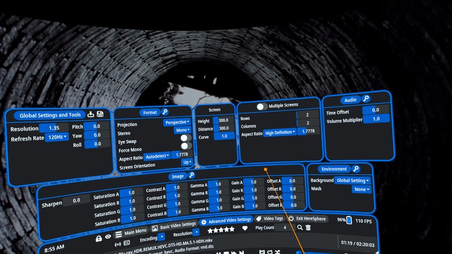This screenshot has width=452, height=254.
Task: Click the battery indicator icon
Action: [349, 220]
